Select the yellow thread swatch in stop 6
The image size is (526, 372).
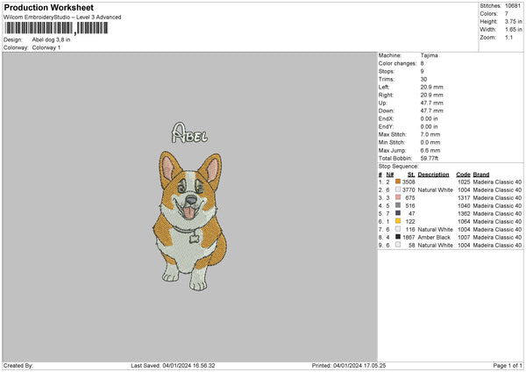tap(399, 221)
